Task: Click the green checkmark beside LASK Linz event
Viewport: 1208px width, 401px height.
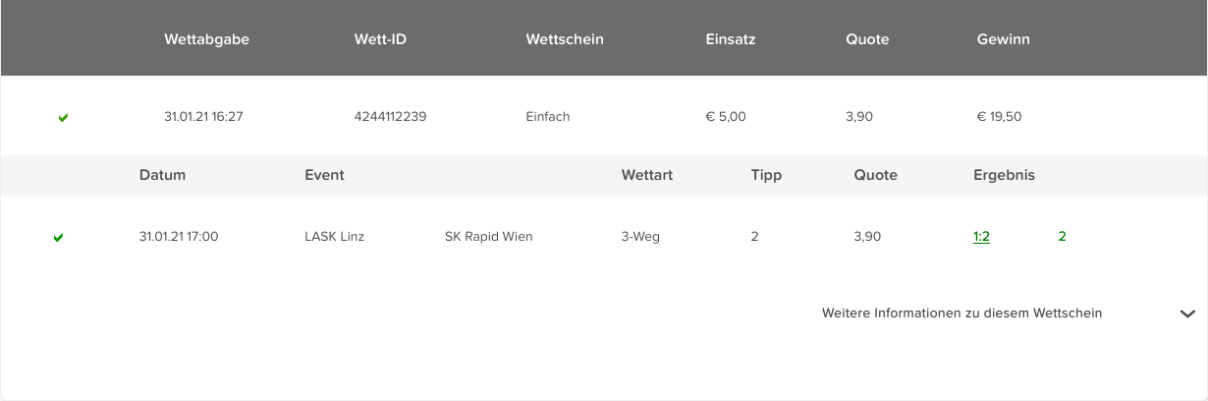Action: (58, 238)
